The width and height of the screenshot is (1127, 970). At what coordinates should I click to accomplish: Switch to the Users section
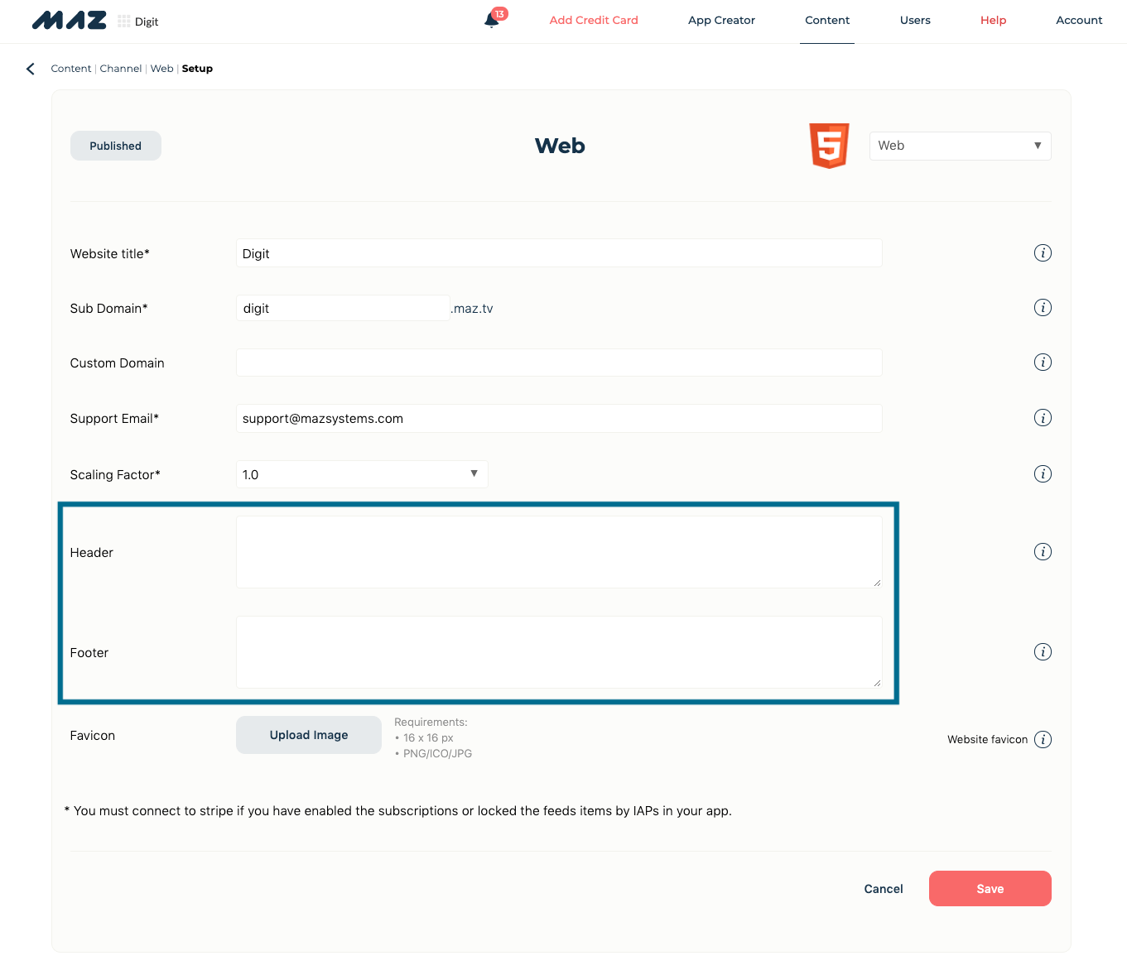pyautogui.click(x=915, y=20)
